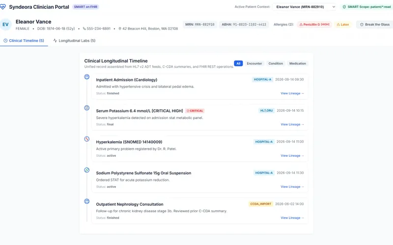Click the MRN-882910 identifier chip
Image resolution: width=393 pixels, height=245 pixels.
point(200,24)
